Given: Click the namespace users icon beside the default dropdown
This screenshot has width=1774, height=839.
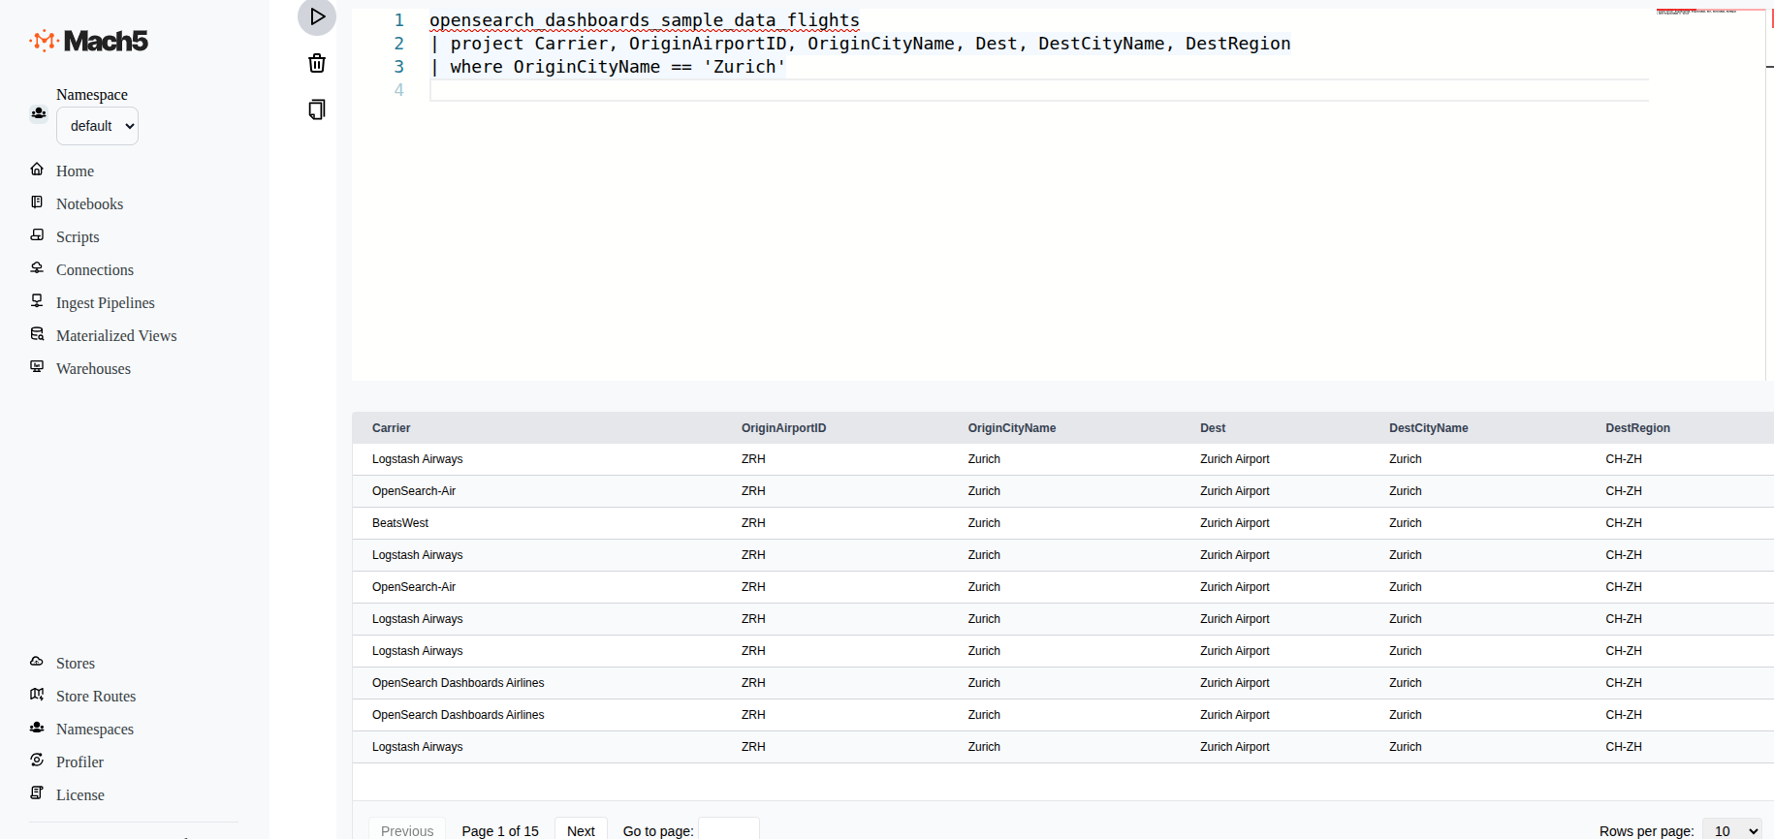Looking at the screenshot, I should tap(39, 113).
